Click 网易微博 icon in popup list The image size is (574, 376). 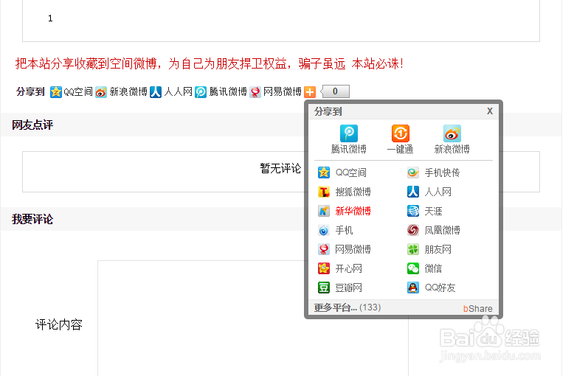pos(324,249)
